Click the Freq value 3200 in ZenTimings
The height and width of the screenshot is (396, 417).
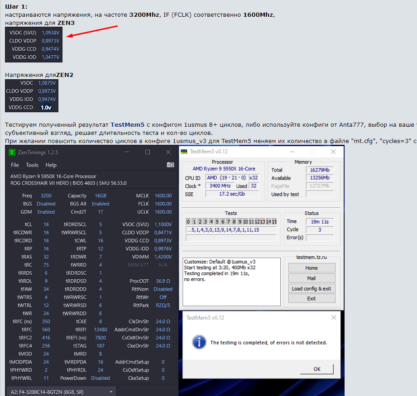coord(46,196)
